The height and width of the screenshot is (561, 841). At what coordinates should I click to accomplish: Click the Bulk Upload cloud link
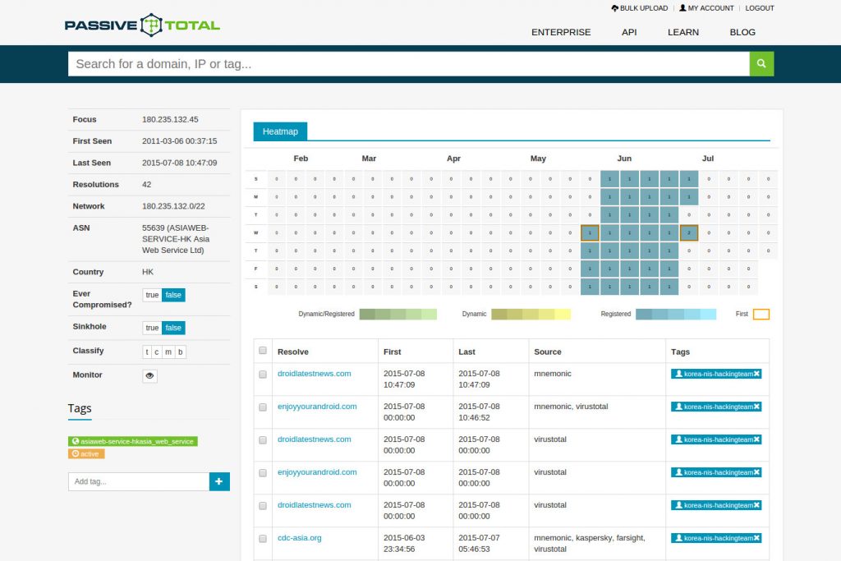[x=639, y=8]
